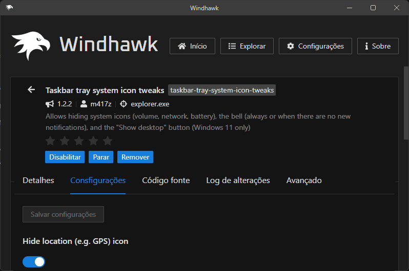The width and height of the screenshot is (409, 271).
Task: Go back using the left arrow icon
Action: 31,90
